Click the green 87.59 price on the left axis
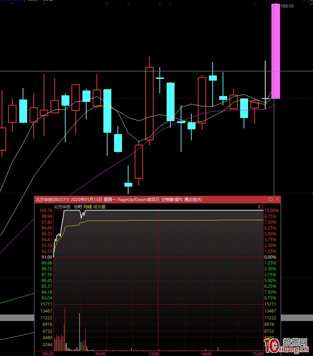Viewport: 313px width, 356px height. tap(47, 275)
